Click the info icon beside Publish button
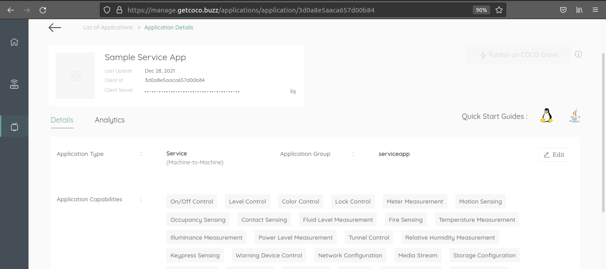 (x=578, y=54)
